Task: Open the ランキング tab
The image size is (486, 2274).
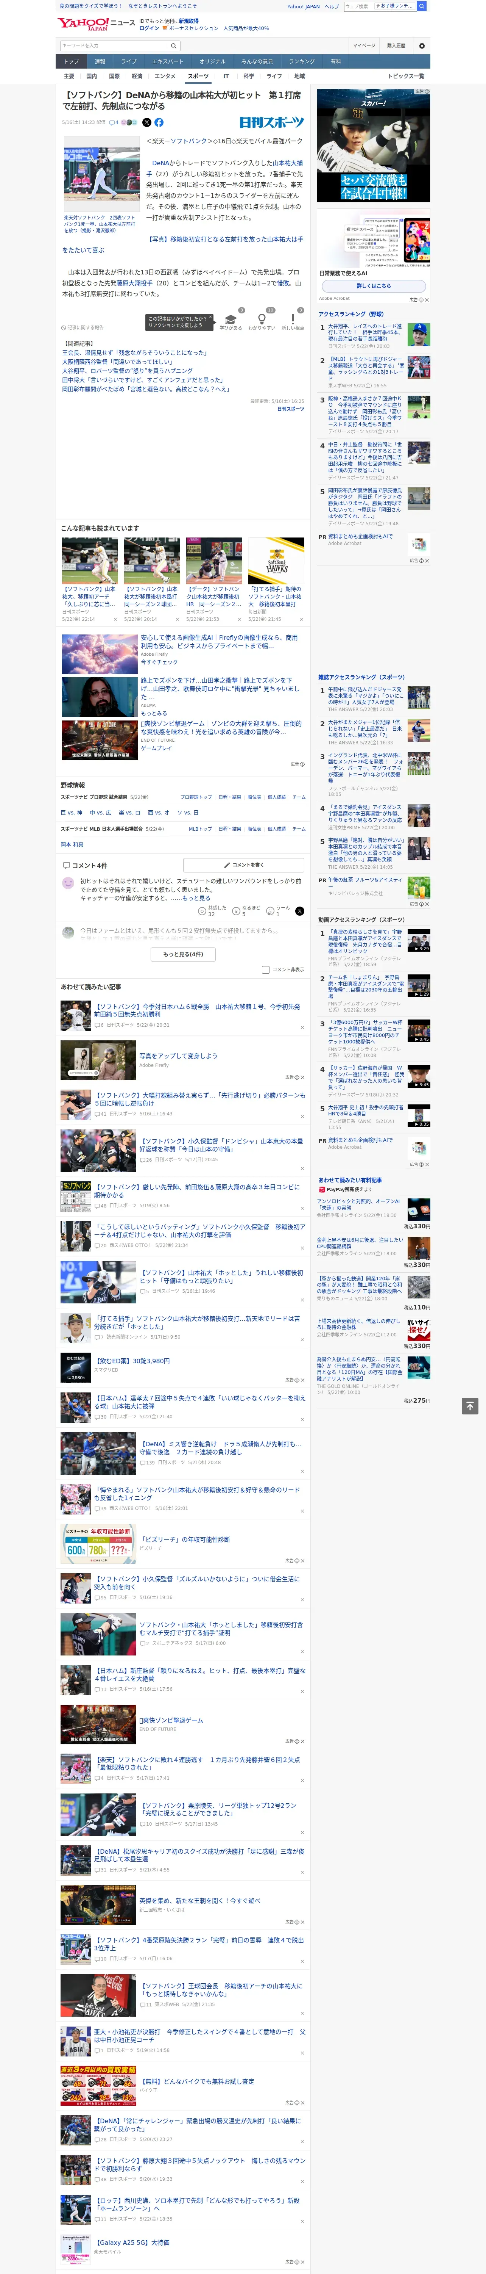Action: (302, 62)
